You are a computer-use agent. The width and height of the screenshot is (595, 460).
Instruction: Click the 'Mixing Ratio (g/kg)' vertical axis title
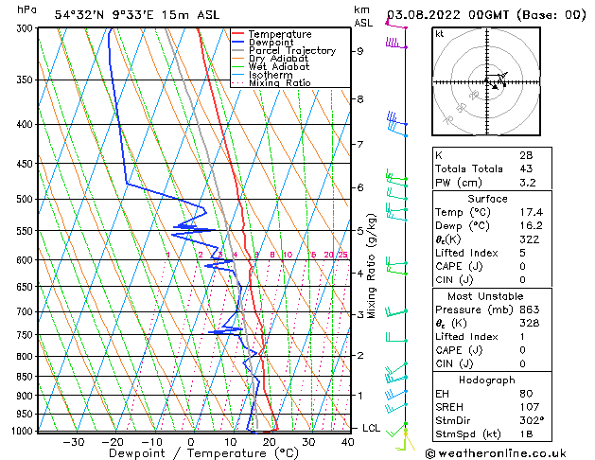point(372,266)
